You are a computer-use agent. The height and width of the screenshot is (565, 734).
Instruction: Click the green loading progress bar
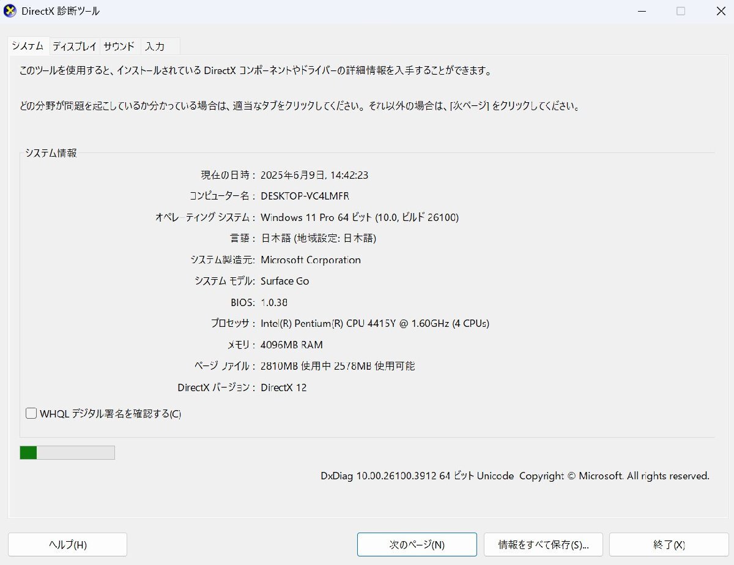pos(67,453)
